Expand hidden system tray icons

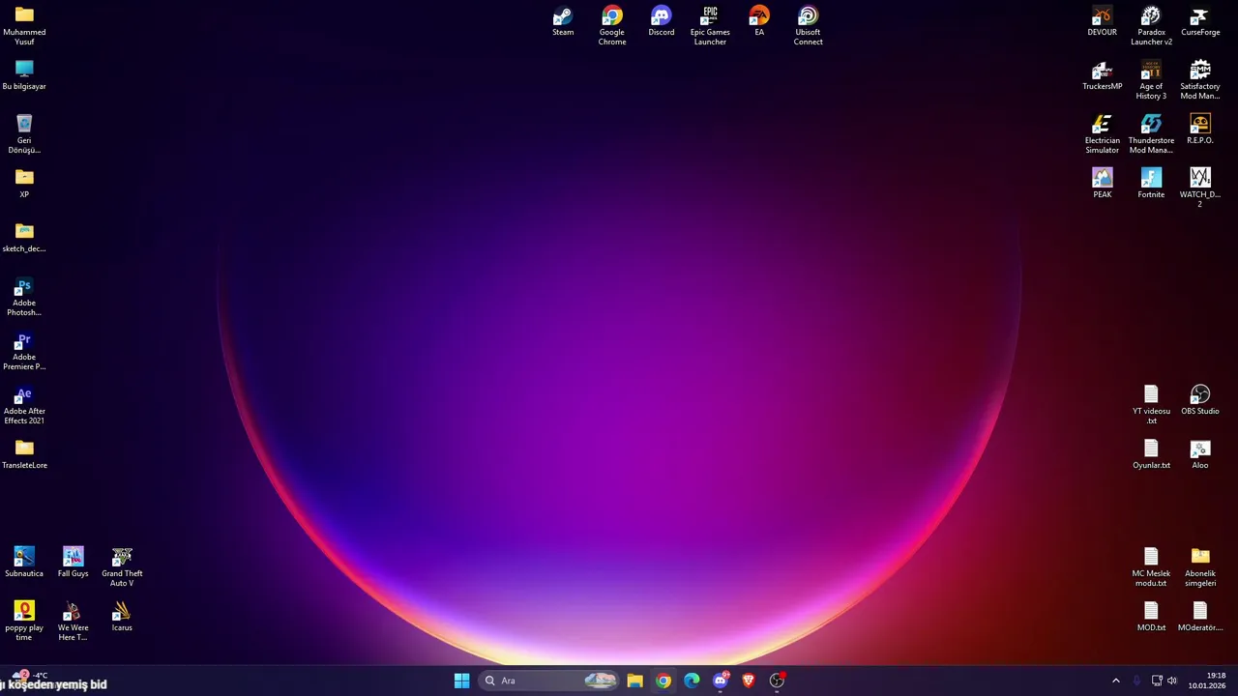tap(1115, 681)
